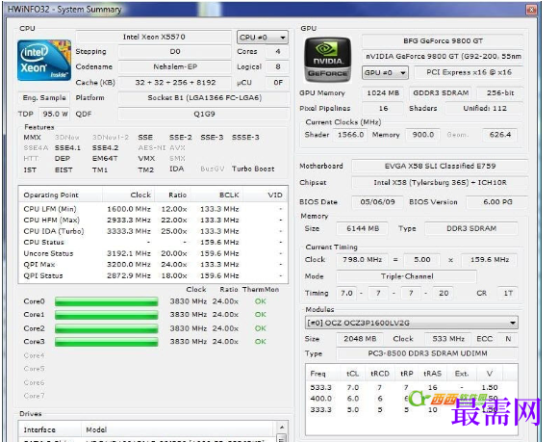
Task: Click the 1566.0 shader clock value
Action: tap(350, 135)
